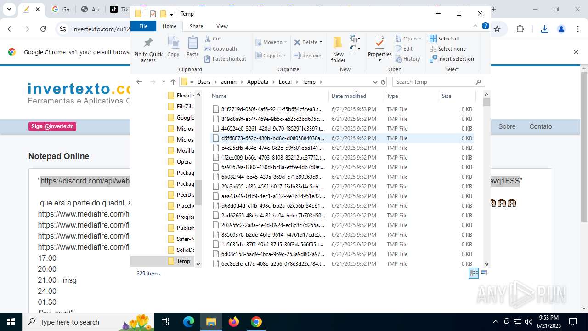This screenshot has height=331, width=588.
Task: Open the File menu tab
Action: coord(143,26)
